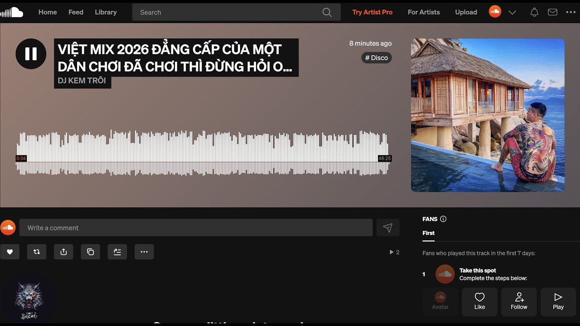Send the comment with arrow button

click(388, 228)
